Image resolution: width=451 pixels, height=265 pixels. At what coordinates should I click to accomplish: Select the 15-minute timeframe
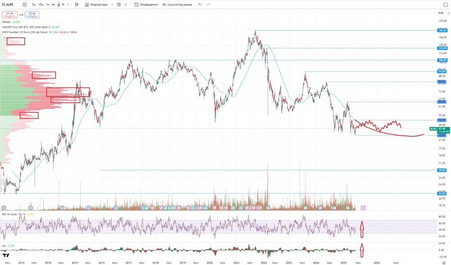tap(41, 5)
